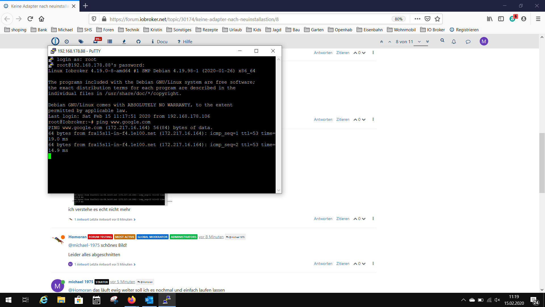545x307 pixels.
Task: Close the 'Keine Adapter nach neuinstalla' tab
Action: pos(74,6)
